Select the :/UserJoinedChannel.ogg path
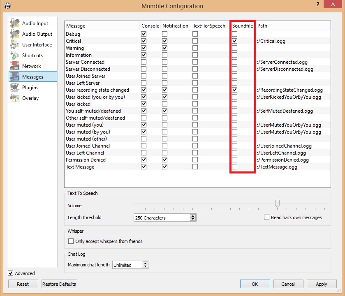345x296 pixels. [x=284, y=146]
